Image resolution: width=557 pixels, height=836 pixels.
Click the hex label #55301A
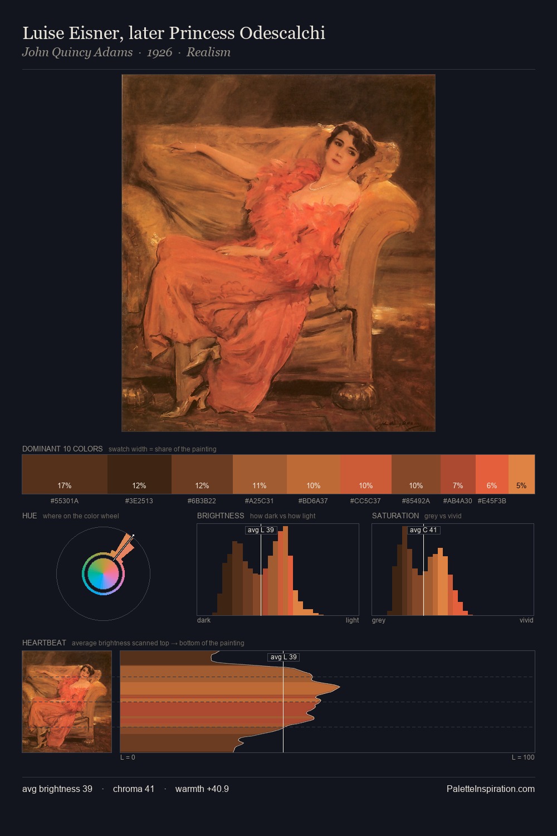[x=65, y=501]
